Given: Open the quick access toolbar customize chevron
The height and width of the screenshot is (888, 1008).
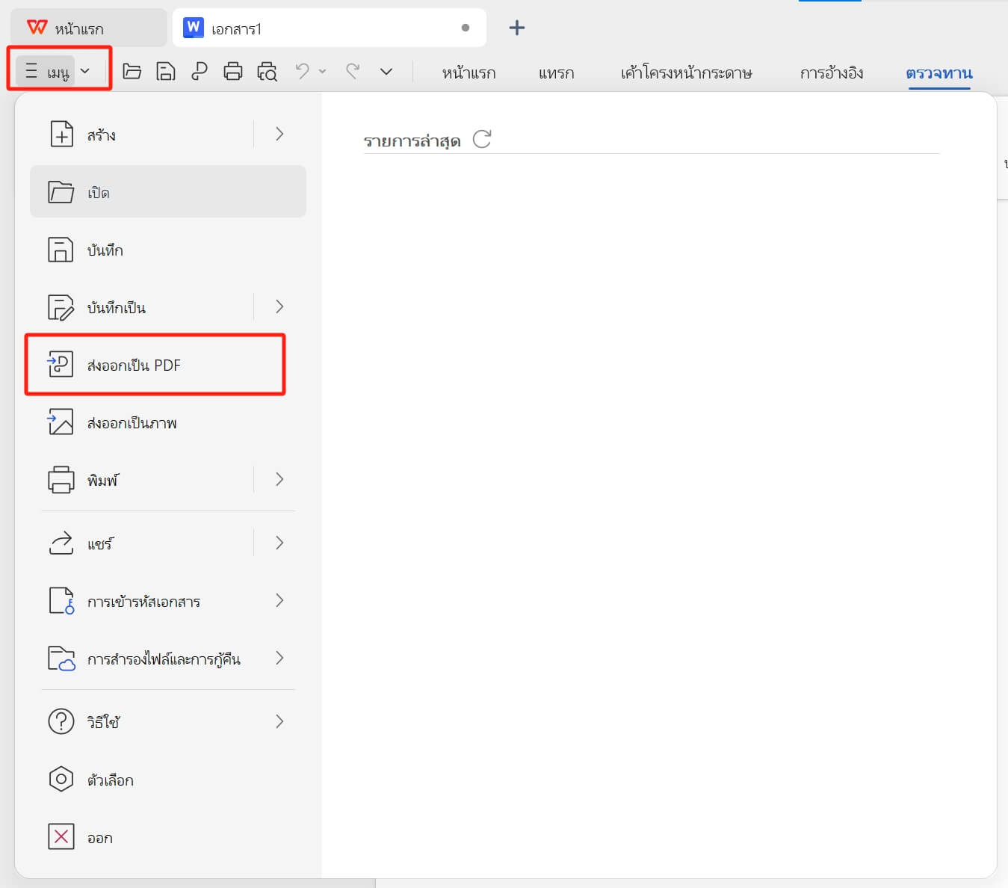Looking at the screenshot, I should tap(387, 73).
